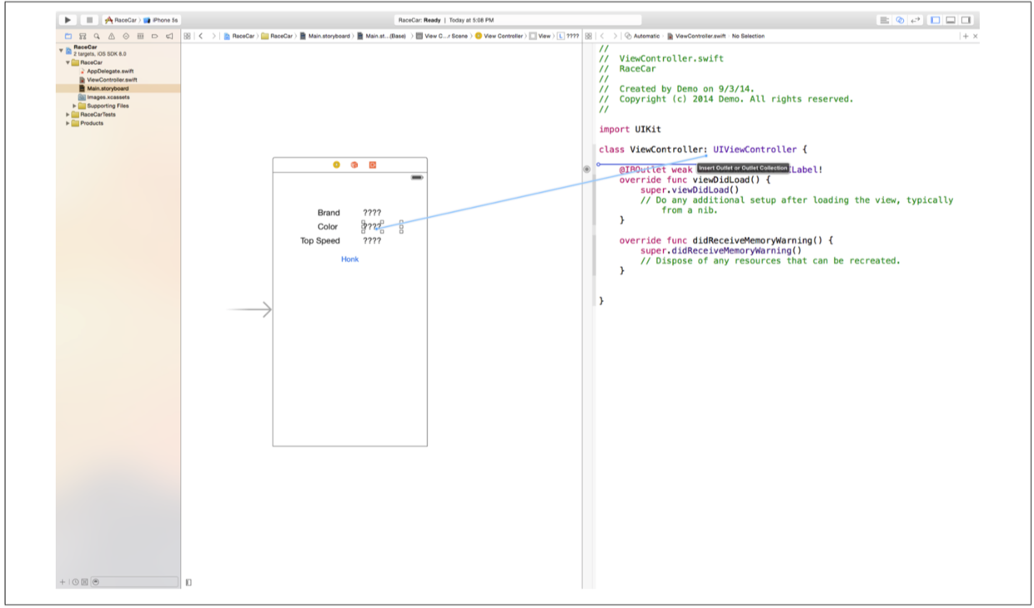Expand the Products group triangle
Screen dimensions: 1034x608
(x=68, y=123)
